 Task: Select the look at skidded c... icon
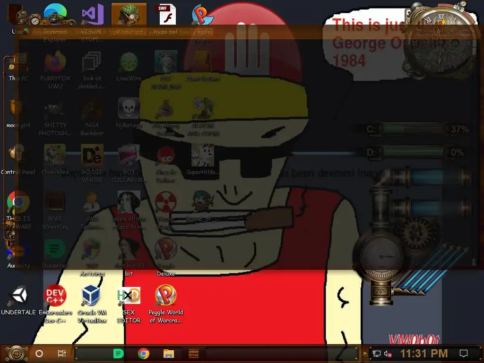click(x=92, y=70)
